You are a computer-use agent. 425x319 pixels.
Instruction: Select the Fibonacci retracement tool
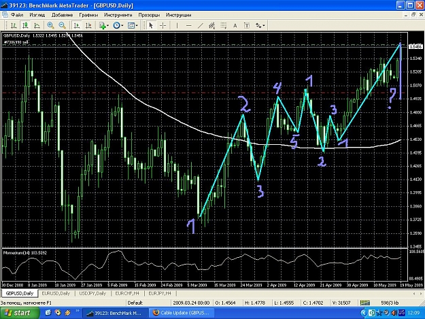coord(224,26)
